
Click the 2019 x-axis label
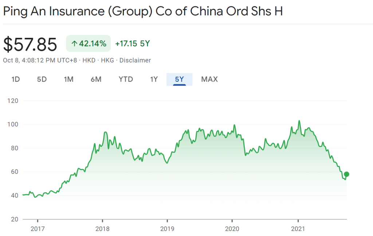coord(167,229)
